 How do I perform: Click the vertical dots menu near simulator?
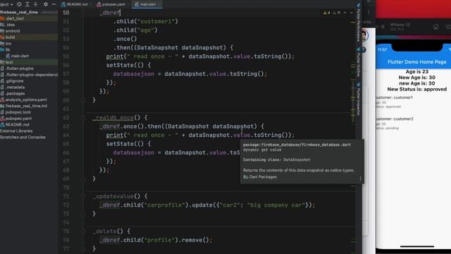(369, 13)
